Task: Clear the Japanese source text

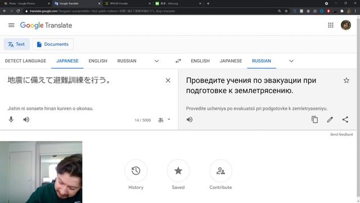Action: coord(168,80)
